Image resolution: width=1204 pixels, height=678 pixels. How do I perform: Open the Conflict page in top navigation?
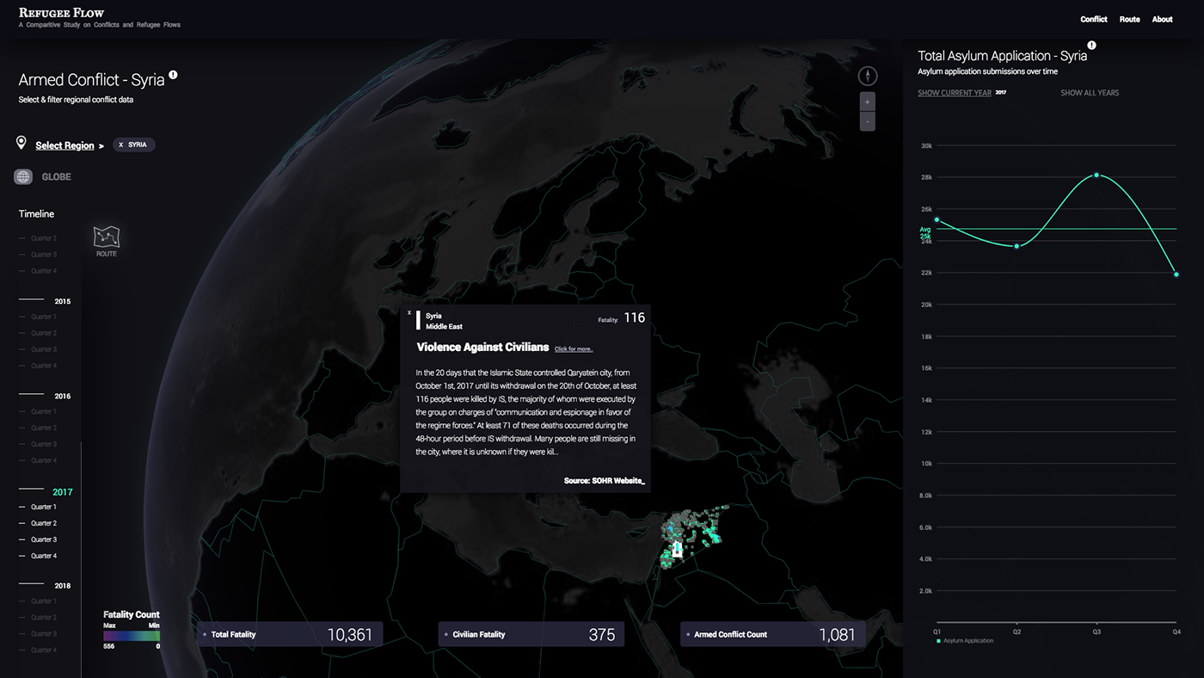tap(1094, 19)
